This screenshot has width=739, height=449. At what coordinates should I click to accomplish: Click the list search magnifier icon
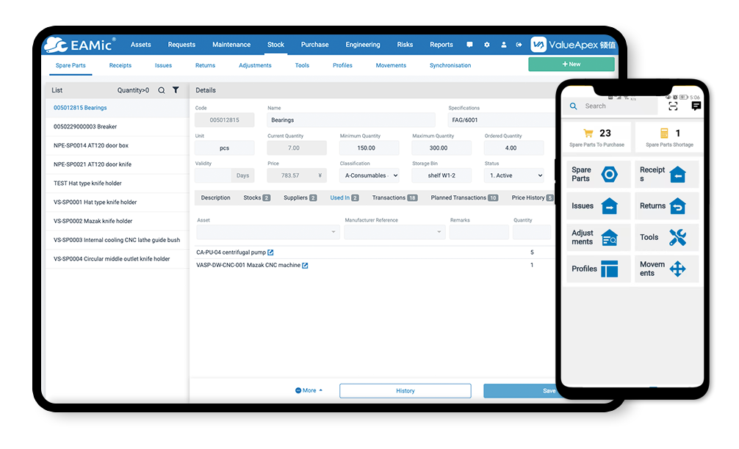pyautogui.click(x=162, y=90)
